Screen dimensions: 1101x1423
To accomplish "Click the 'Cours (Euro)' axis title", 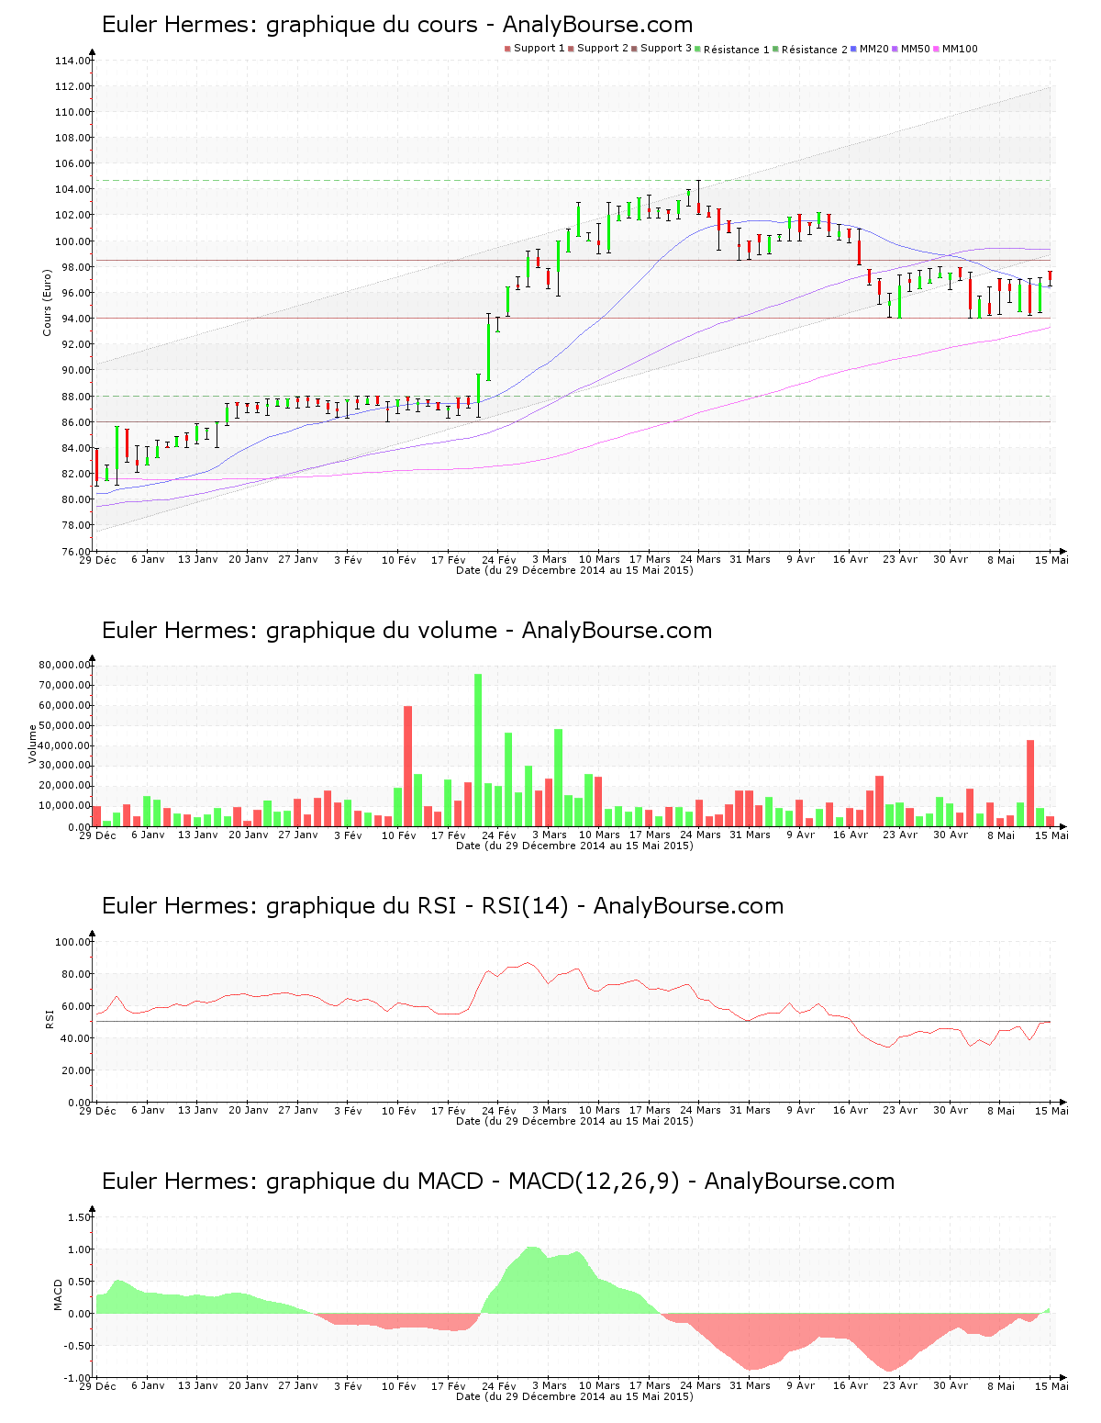I will (47, 302).
